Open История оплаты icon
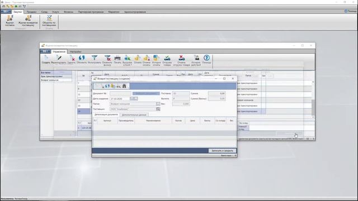This screenshot has height=201, width=358. coord(157,60)
